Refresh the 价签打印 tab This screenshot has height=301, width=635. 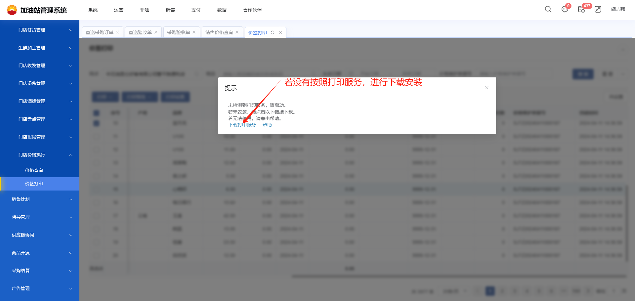point(273,32)
